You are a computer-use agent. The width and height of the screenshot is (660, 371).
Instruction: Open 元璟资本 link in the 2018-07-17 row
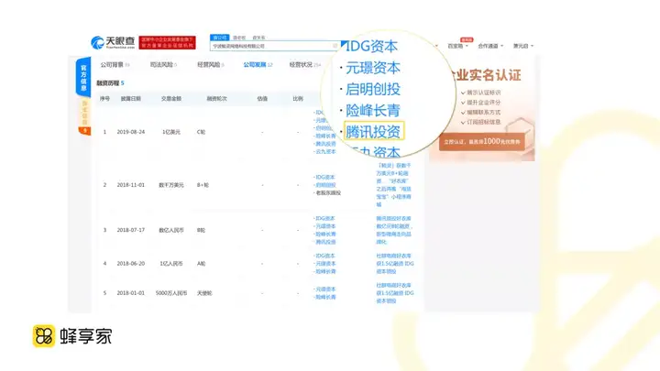(x=325, y=226)
